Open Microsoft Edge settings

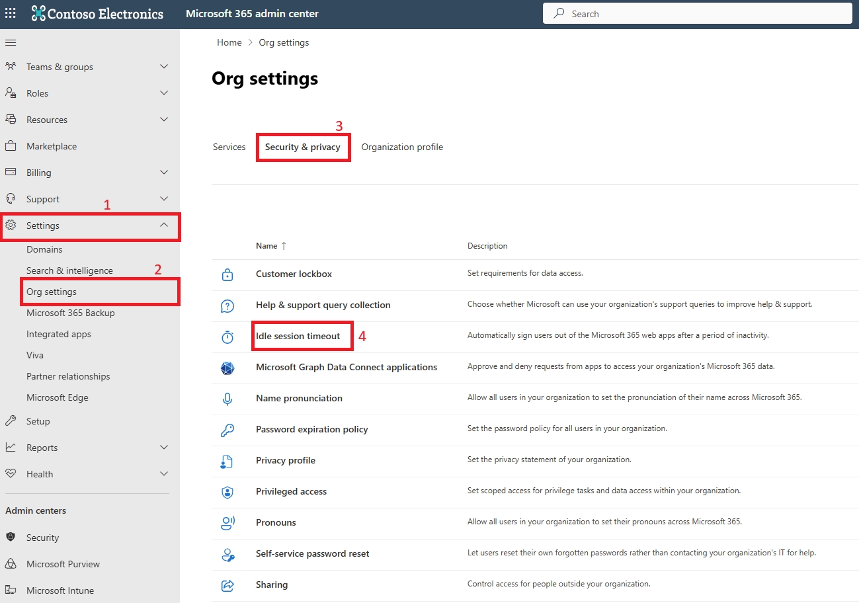[x=58, y=397]
